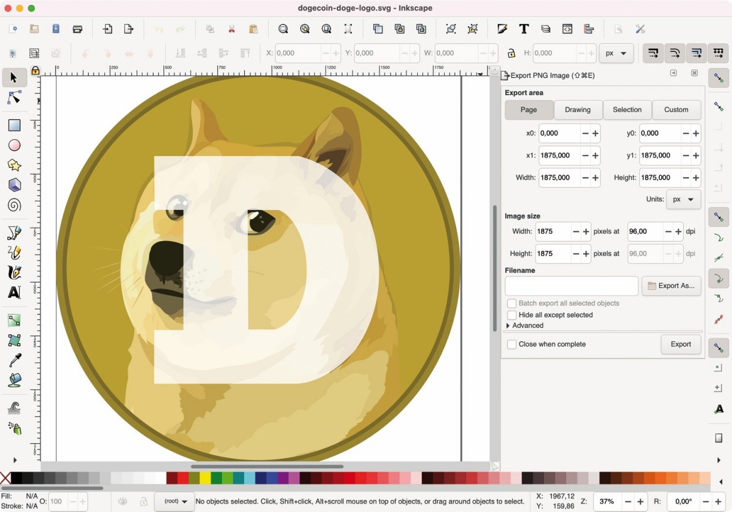Click the Export button
The width and height of the screenshot is (732, 512).
[681, 344]
